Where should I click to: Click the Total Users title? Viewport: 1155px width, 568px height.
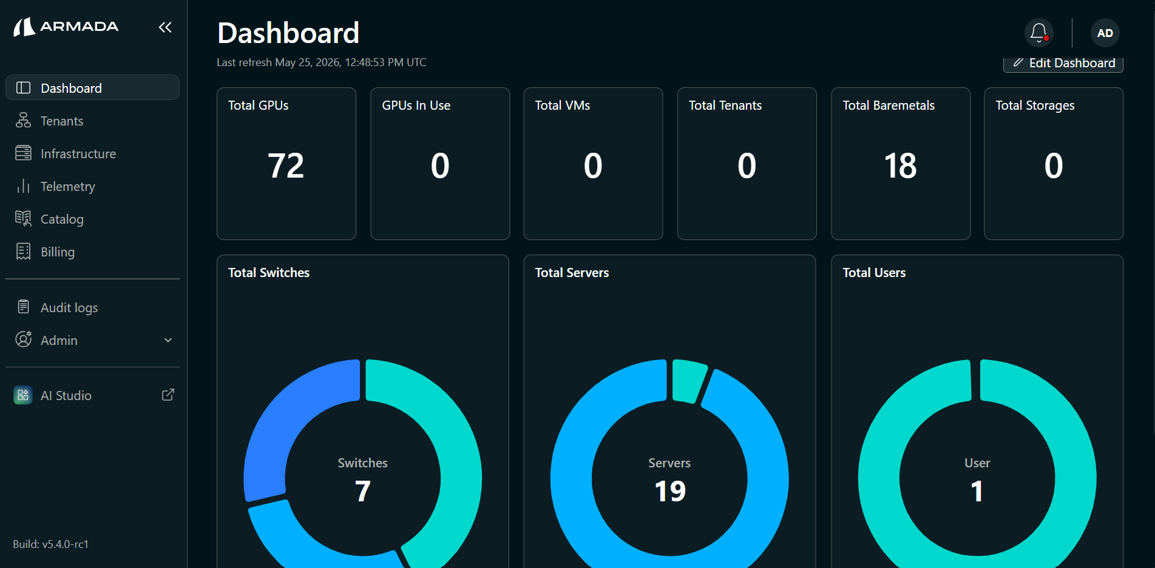pyautogui.click(x=874, y=273)
